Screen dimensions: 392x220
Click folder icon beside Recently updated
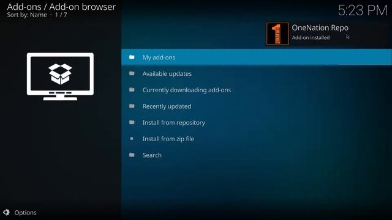pyautogui.click(x=132, y=106)
